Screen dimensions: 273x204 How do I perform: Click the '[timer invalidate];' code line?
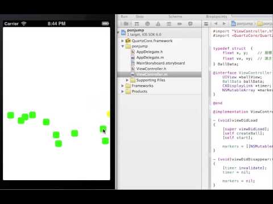click(245, 168)
